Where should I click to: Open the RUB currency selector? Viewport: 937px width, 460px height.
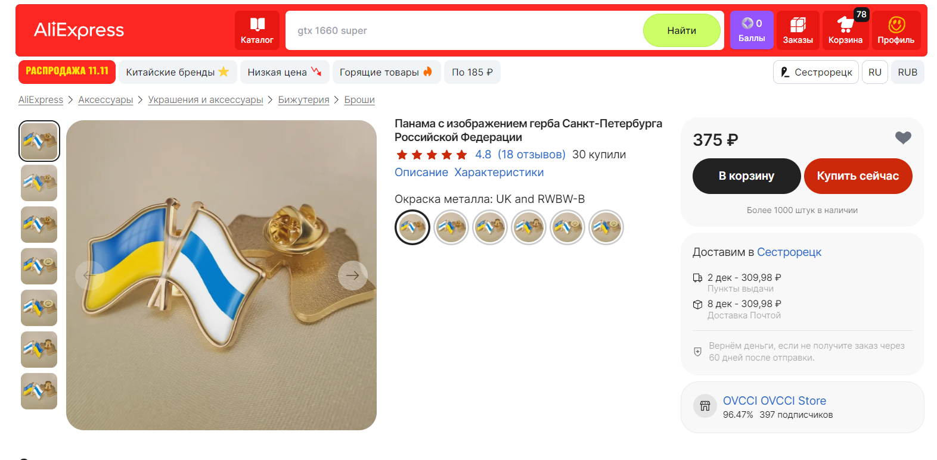tap(907, 72)
